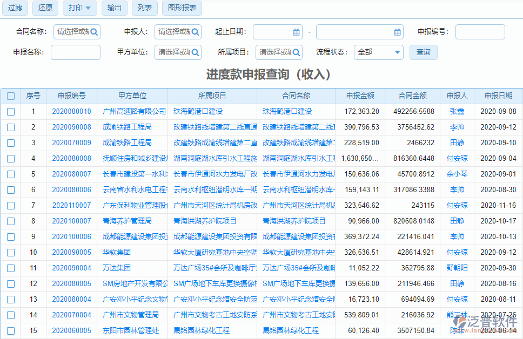The image size is (523, 339).
Task: Open the 流程状态 dropdown showing 全部
Action: click(x=378, y=52)
